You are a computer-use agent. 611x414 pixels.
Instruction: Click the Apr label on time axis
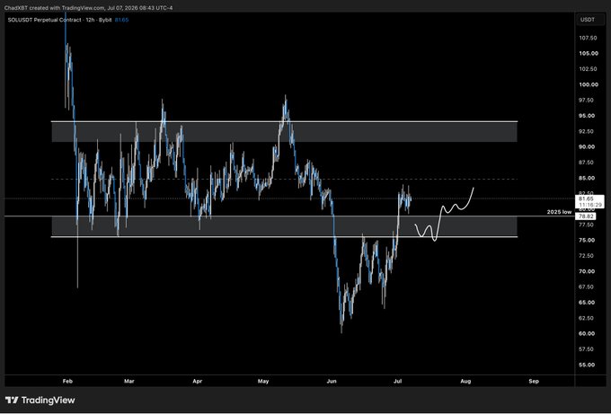(x=198, y=382)
